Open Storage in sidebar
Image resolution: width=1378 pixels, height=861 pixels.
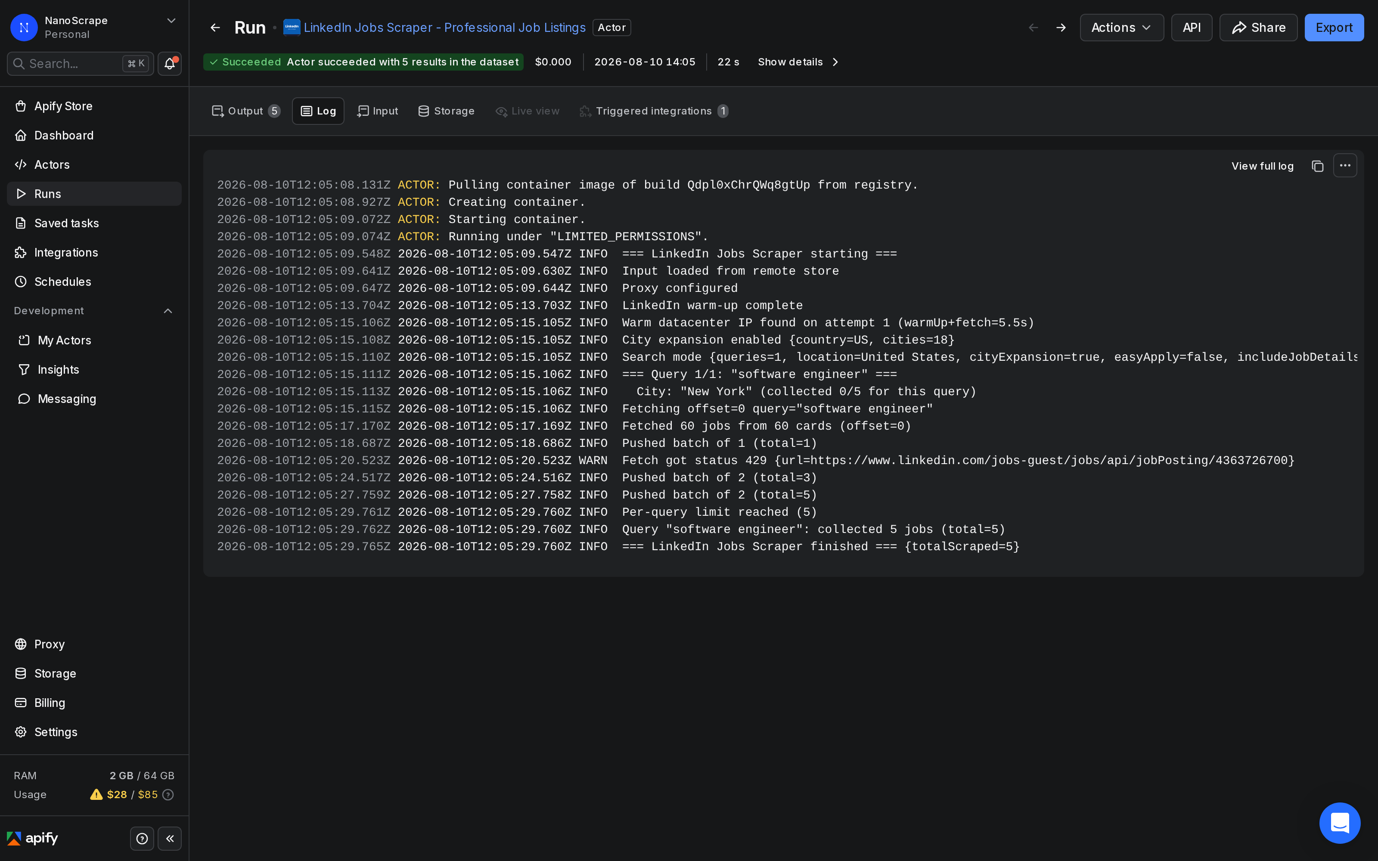[x=94, y=674]
